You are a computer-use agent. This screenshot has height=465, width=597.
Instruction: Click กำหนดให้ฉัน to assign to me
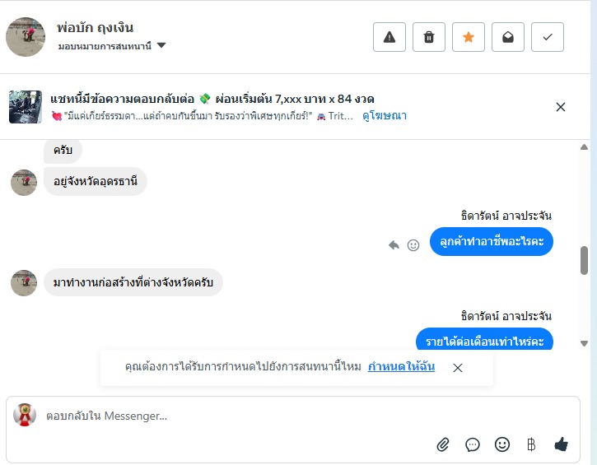[402, 367]
